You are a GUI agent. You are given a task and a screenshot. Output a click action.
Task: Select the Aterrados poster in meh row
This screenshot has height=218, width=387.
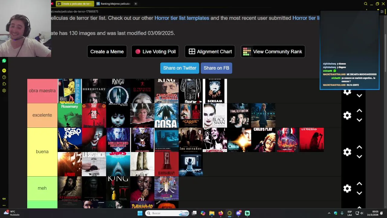(70, 188)
